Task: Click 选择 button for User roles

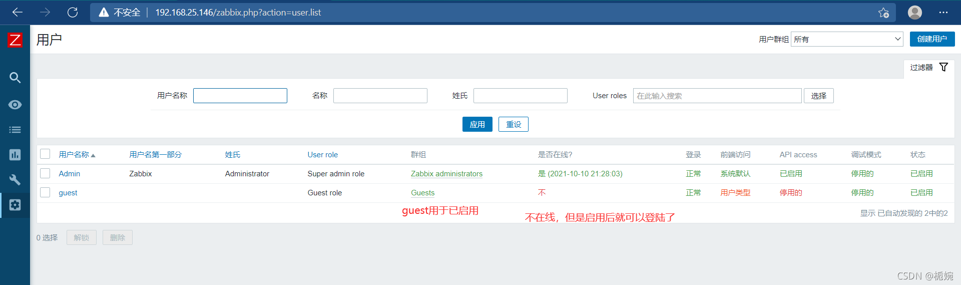Action: (x=819, y=96)
